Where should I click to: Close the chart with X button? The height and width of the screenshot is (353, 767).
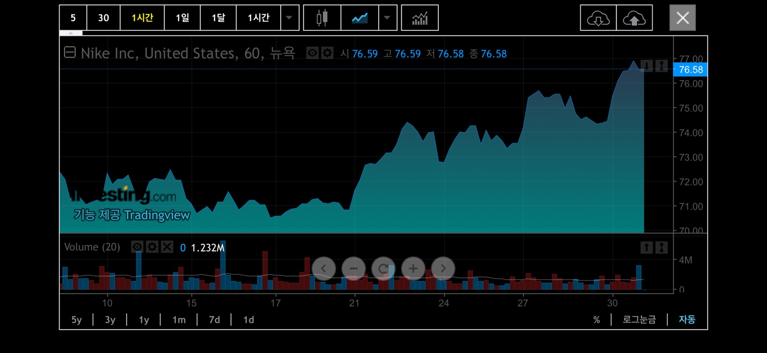point(682,18)
